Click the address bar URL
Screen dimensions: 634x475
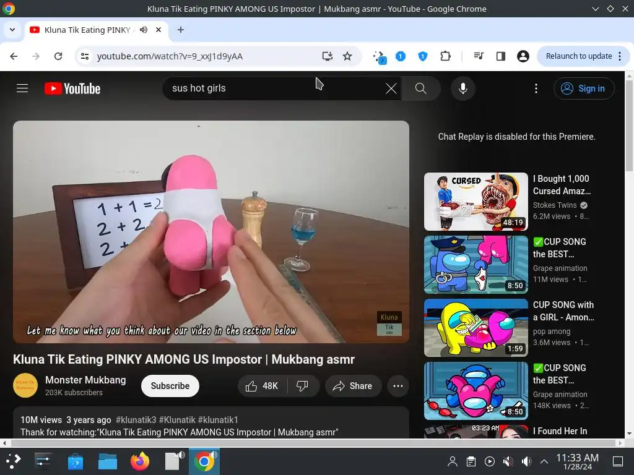[x=170, y=56]
